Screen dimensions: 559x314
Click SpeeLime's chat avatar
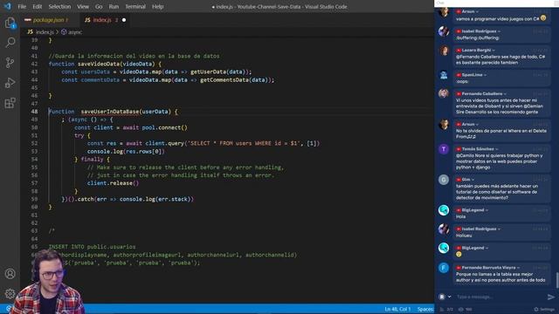[444, 75]
